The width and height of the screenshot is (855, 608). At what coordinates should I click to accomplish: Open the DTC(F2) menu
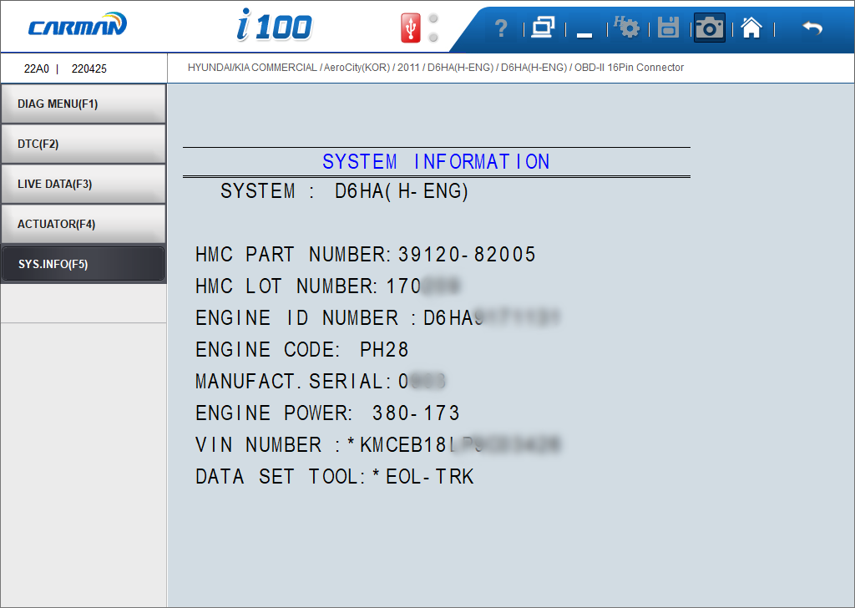[x=83, y=144]
